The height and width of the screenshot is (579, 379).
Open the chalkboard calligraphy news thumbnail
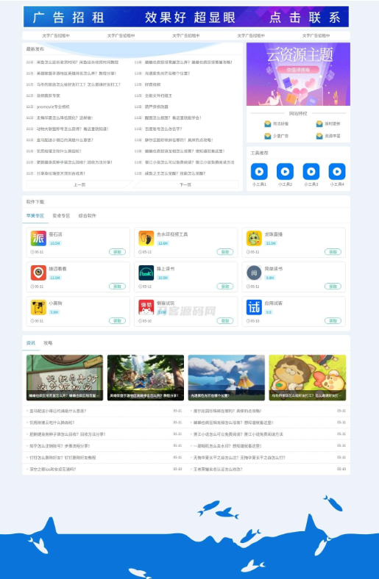click(65, 378)
